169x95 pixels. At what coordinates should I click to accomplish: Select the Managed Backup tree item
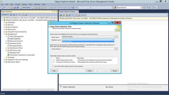16,46
